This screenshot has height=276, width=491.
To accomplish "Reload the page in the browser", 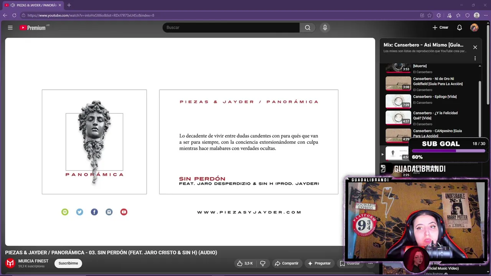I will 14,15.
